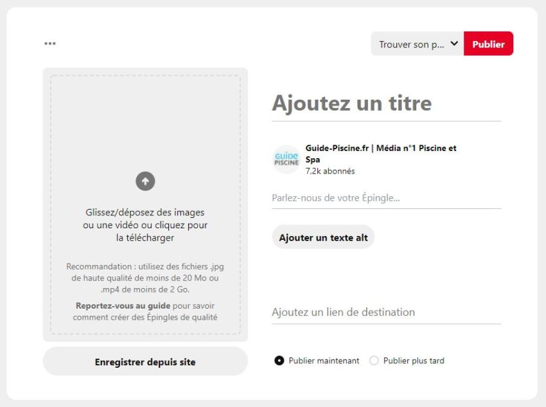Click the 'Ajoutez un lien de destination' field
Screen dimensions: 546x407
coord(385,312)
